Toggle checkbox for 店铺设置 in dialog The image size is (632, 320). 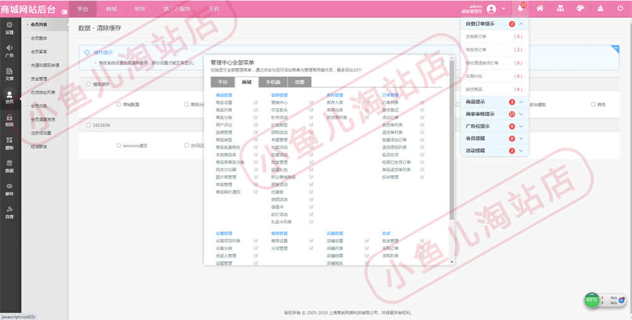pyautogui.click(x=367, y=241)
